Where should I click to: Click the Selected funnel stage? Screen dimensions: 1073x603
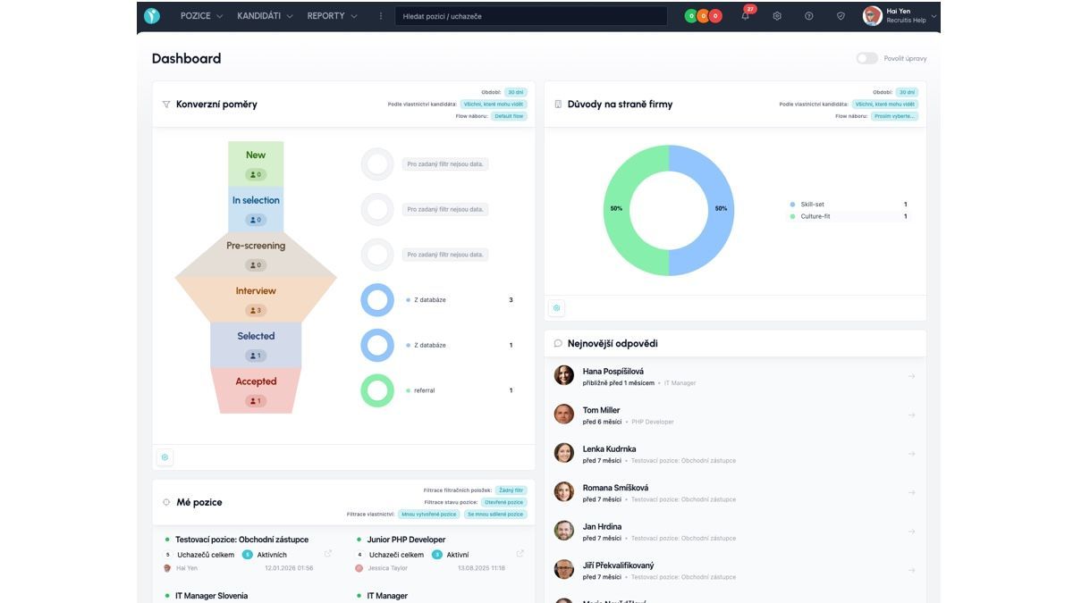(x=256, y=345)
